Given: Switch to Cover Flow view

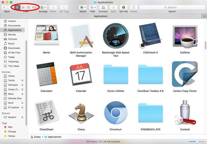Looking at the screenshot, I should click(34, 7).
